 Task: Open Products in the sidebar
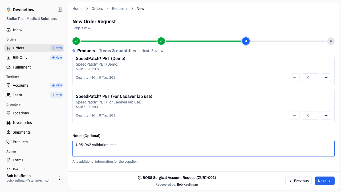point(34,142)
